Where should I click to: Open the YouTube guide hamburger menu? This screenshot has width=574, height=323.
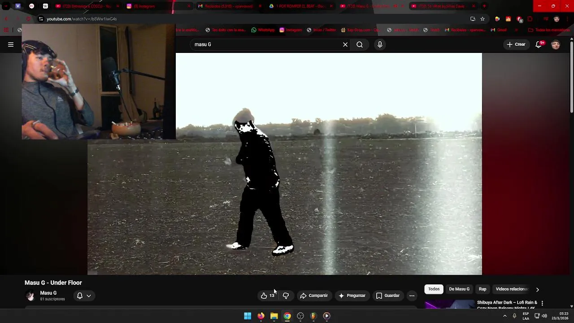pyautogui.click(x=11, y=44)
